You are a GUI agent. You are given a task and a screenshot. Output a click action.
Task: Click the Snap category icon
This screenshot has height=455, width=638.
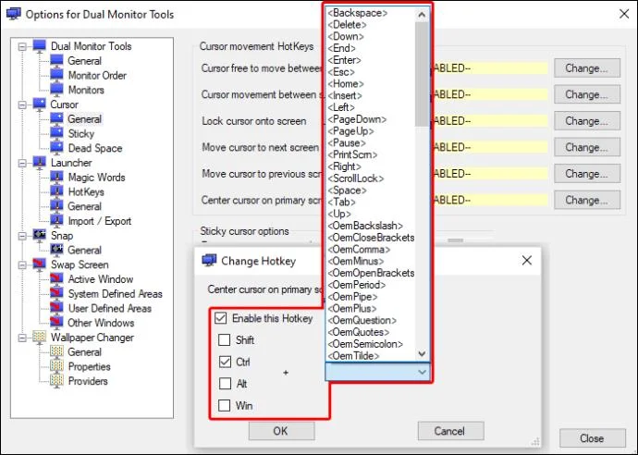click(40, 235)
